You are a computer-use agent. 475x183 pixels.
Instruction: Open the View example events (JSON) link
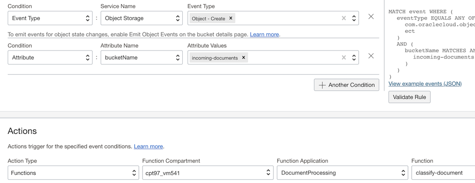click(425, 84)
